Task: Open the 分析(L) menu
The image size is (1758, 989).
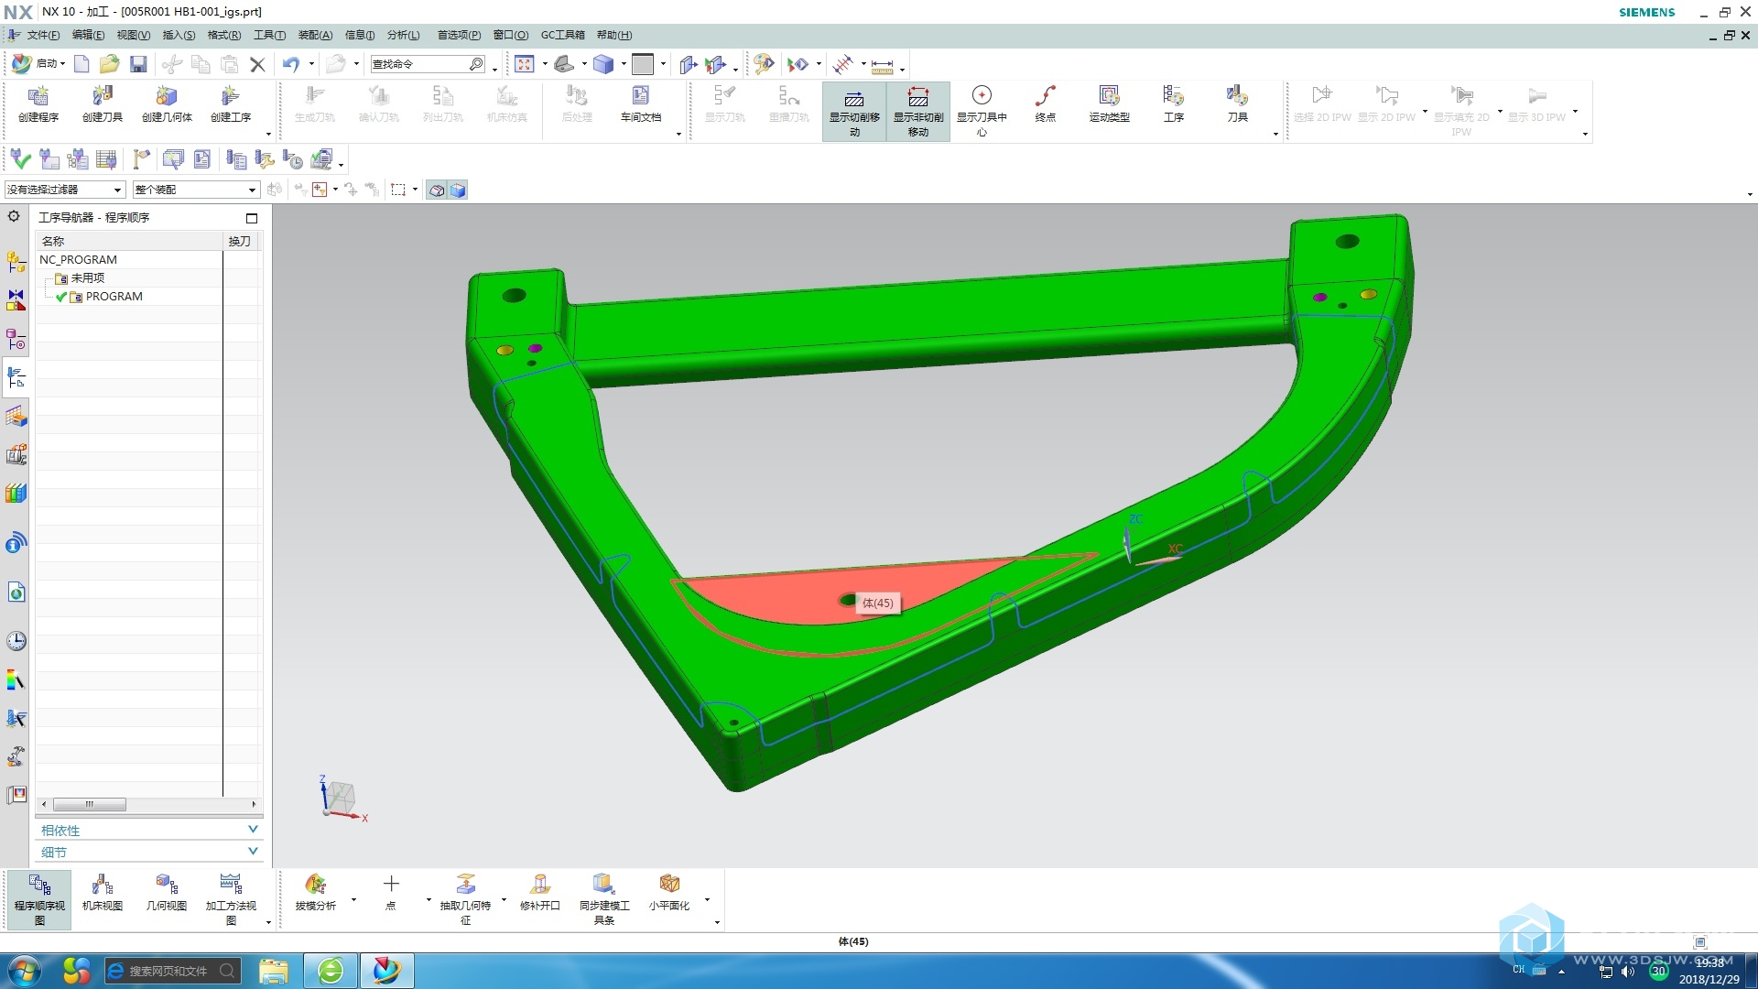Action: click(x=403, y=35)
